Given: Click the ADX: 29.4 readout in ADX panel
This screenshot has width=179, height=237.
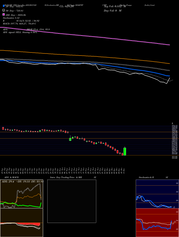Looking at the screenshot, I should click(x=8, y=182).
